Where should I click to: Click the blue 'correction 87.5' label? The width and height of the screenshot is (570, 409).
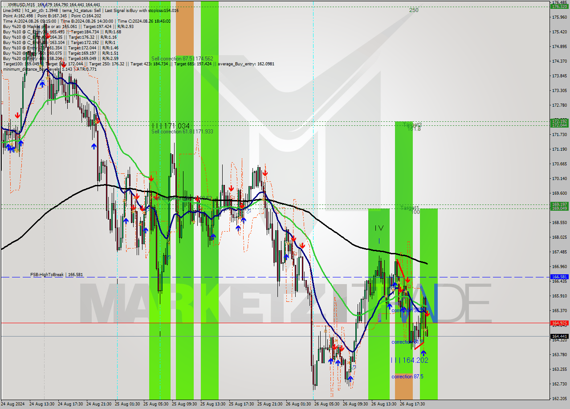pyautogui.click(x=407, y=377)
